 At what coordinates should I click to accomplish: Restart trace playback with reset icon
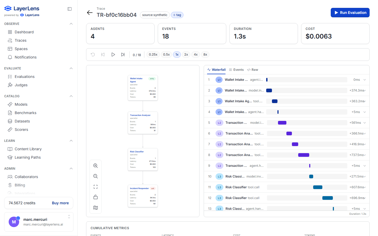click(x=93, y=55)
